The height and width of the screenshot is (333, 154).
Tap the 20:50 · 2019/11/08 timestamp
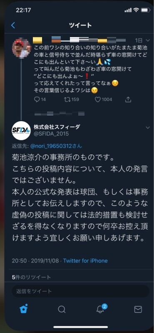pos(35,261)
